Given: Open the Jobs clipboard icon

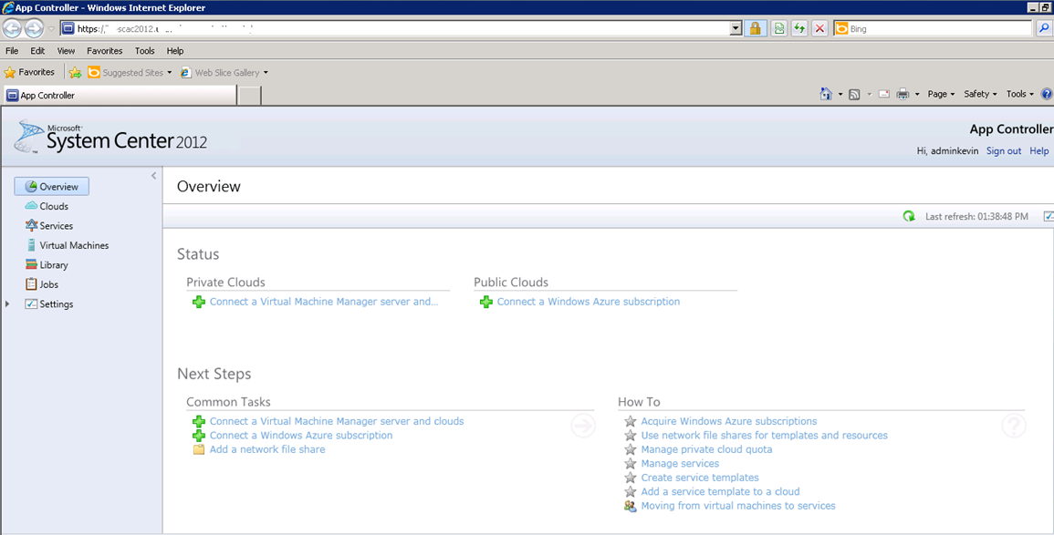Looking at the screenshot, I should (x=31, y=284).
